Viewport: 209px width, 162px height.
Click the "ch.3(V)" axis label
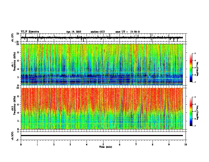point(13,136)
